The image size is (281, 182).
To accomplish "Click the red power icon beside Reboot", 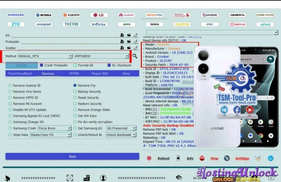I will [149, 158].
